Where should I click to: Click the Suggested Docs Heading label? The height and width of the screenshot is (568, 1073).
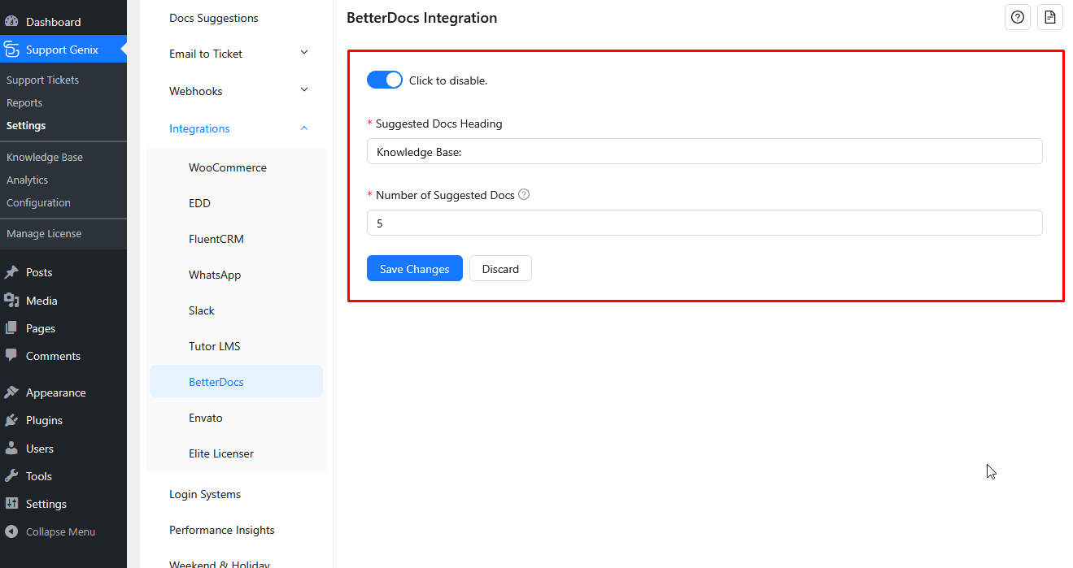(x=439, y=124)
